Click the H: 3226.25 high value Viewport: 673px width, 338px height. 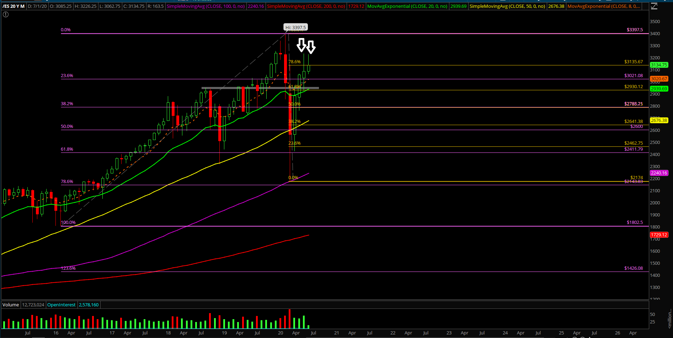click(x=86, y=6)
